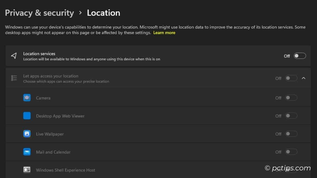Select the Camera row label
317x178 pixels.
[43, 98]
